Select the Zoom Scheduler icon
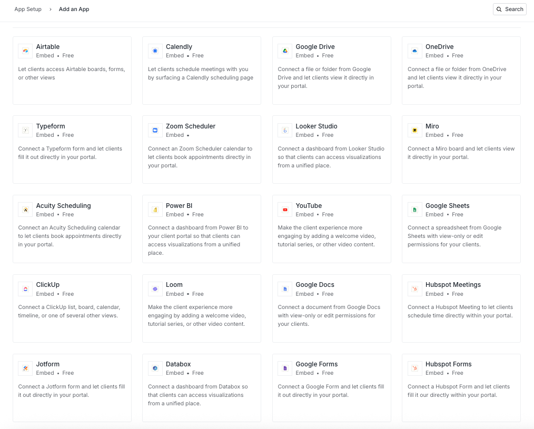 coord(154,130)
